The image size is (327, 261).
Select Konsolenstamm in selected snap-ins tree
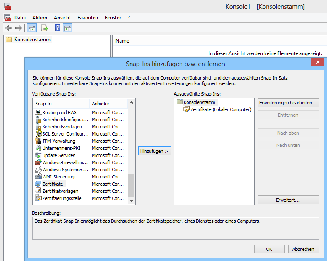click(199, 102)
